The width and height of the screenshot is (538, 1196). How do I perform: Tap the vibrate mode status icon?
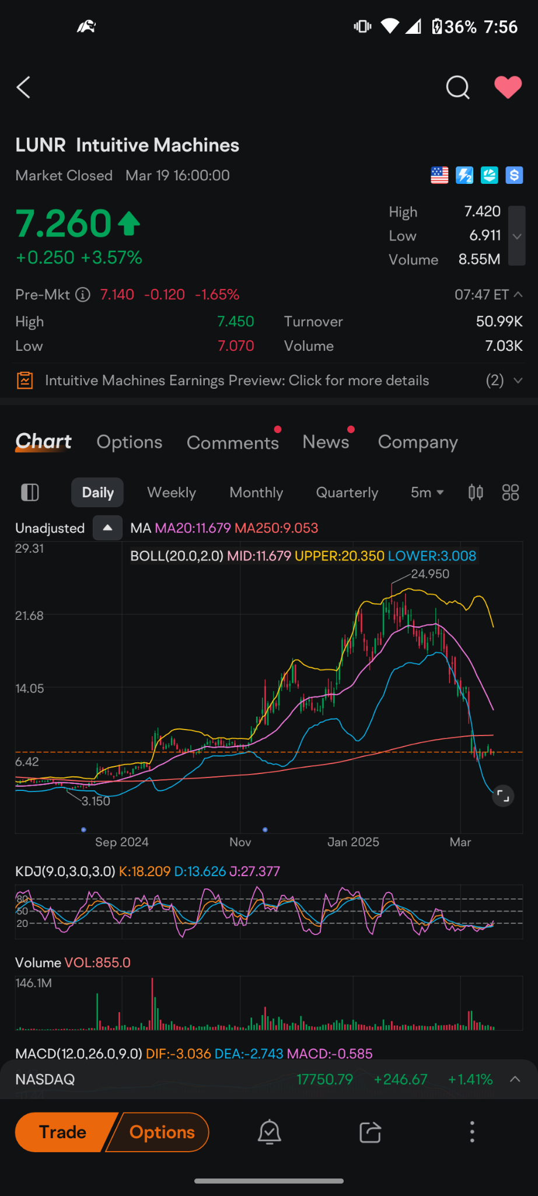pyautogui.click(x=362, y=26)
